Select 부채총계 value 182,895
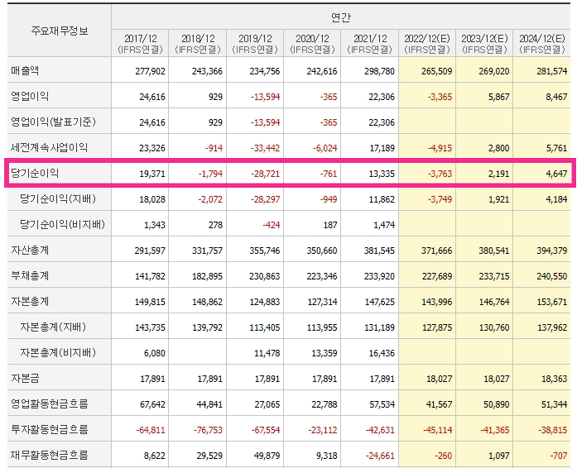The width and height of the screenshot is (577, 468). tap(207, 276)
